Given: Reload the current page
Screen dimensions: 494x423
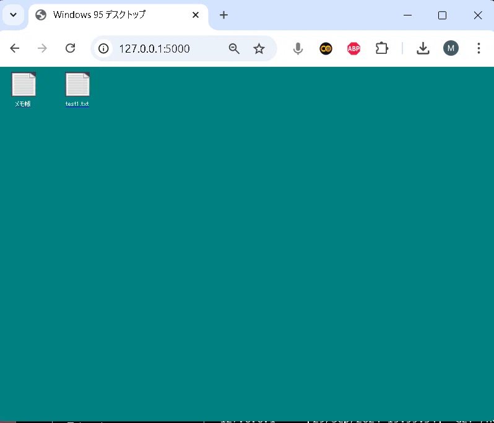Looking at the screenshot, I should (70, 48).
